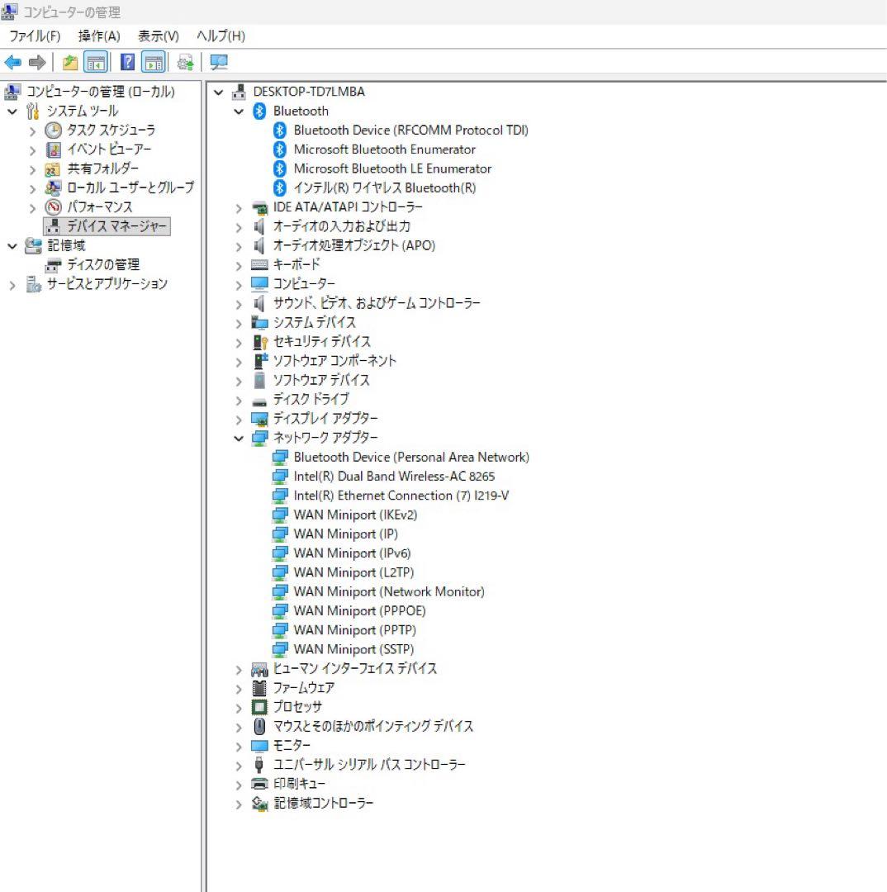887x892 pixels.
Task: Select 共有フォルダー in the tree
Action: click(x=102, y=168)
